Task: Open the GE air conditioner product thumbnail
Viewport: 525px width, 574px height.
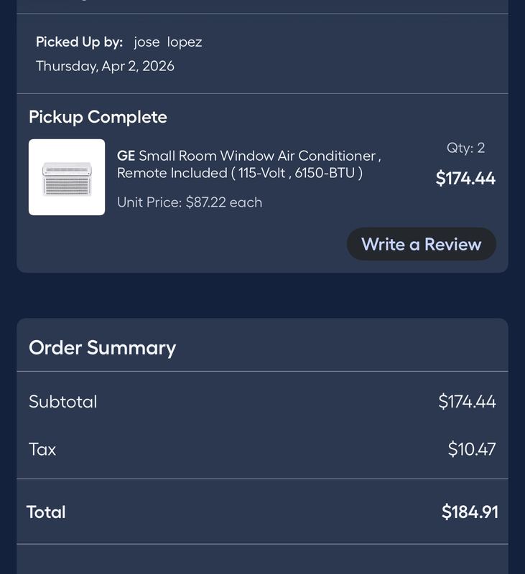Action: tap(67, 177)
